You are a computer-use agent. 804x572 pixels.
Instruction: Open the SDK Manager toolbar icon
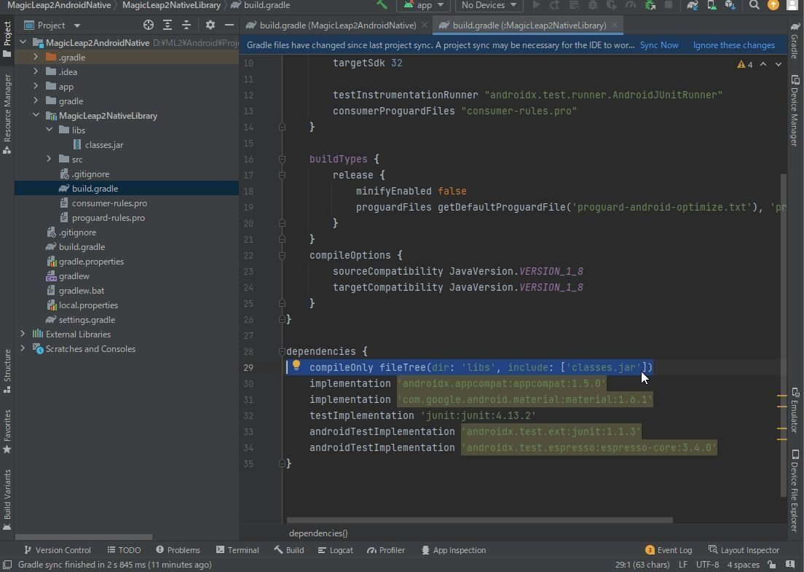(x=730, y=5)
